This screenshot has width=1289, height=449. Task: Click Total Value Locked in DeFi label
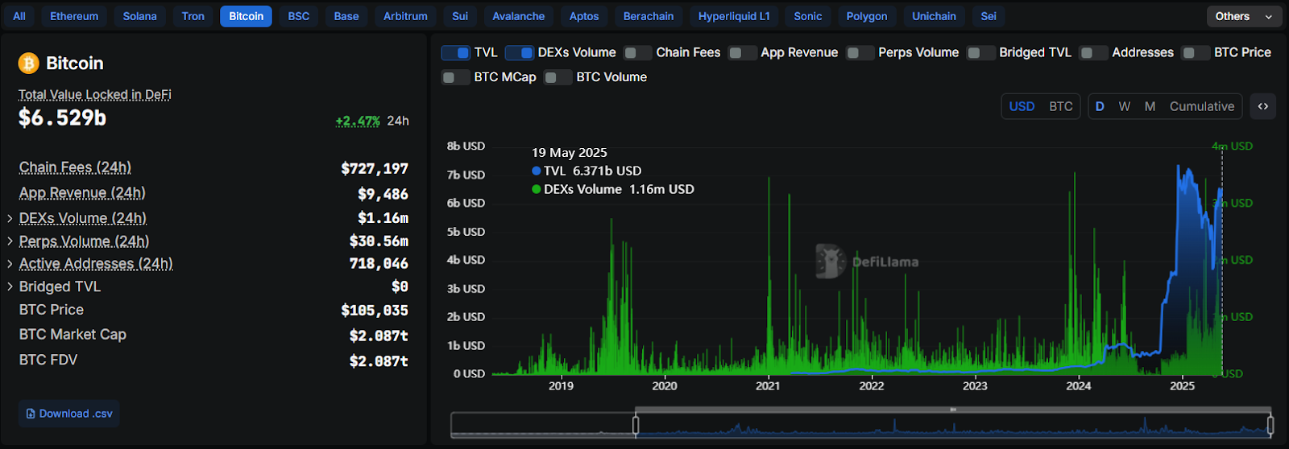pos(95,94)
